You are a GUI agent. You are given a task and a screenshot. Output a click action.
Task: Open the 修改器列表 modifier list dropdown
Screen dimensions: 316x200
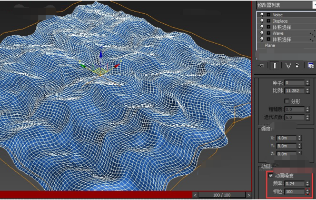coord(286,5)
